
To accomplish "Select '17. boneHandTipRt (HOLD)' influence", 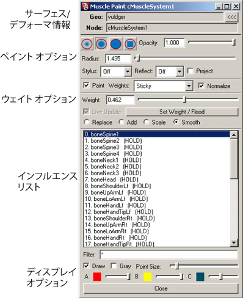I will click(x=157, y=244).
